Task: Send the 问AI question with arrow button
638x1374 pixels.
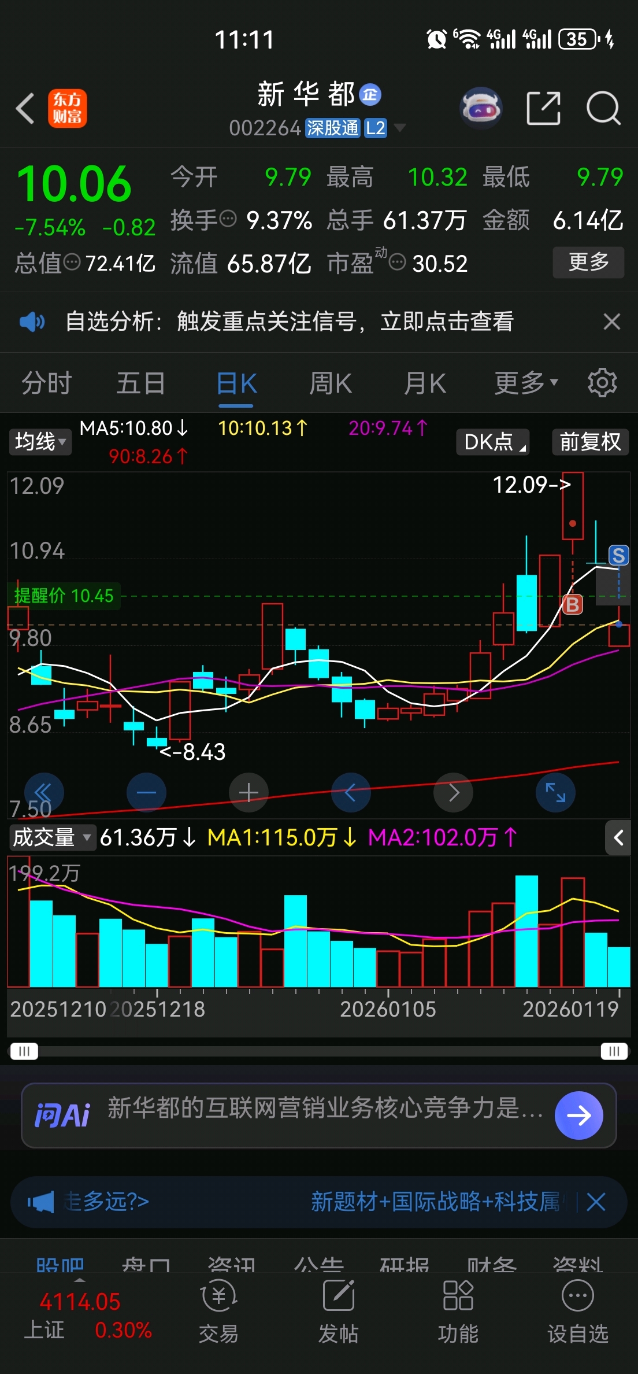Action: tap(578, 1116)
